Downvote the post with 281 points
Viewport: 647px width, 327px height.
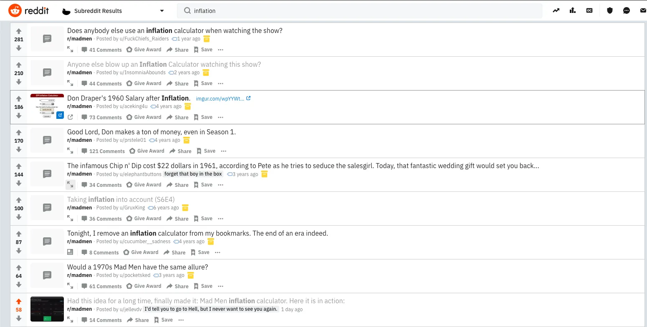pos(19,48)
